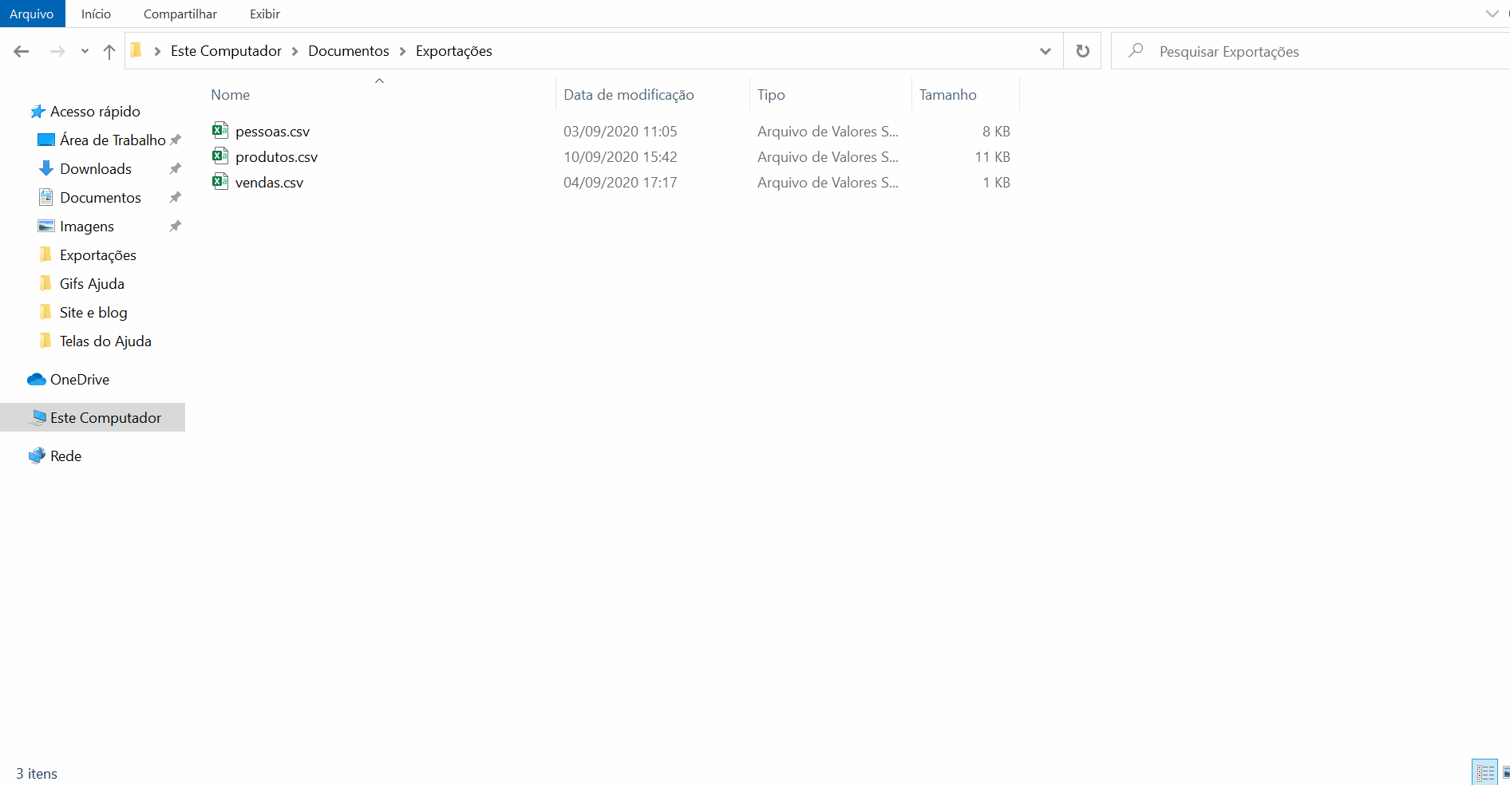1510x785 pixels.
Task: Open the pessoas.csv file
Action: (x=272, y=131)
